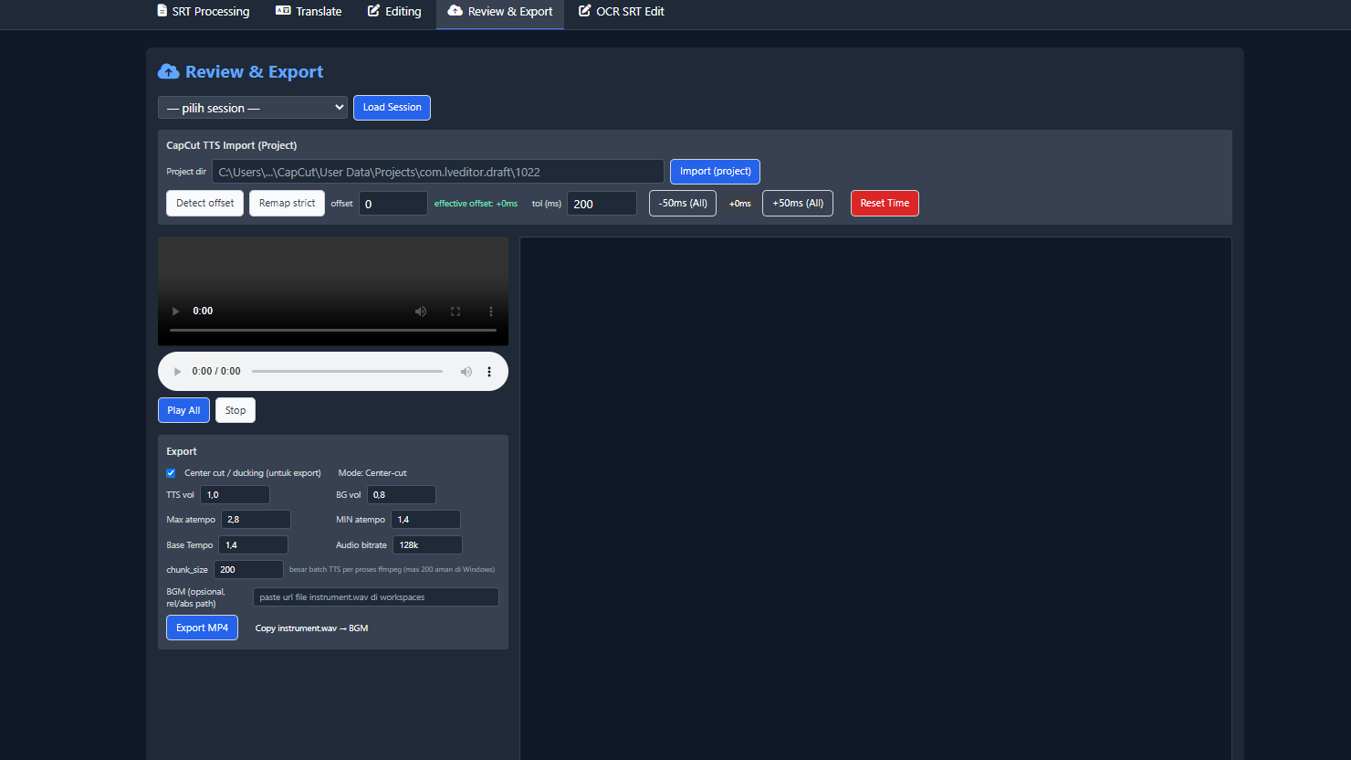
Task: Click the Detect offset button
Action: pyautogui.click(x=204, y=204)
